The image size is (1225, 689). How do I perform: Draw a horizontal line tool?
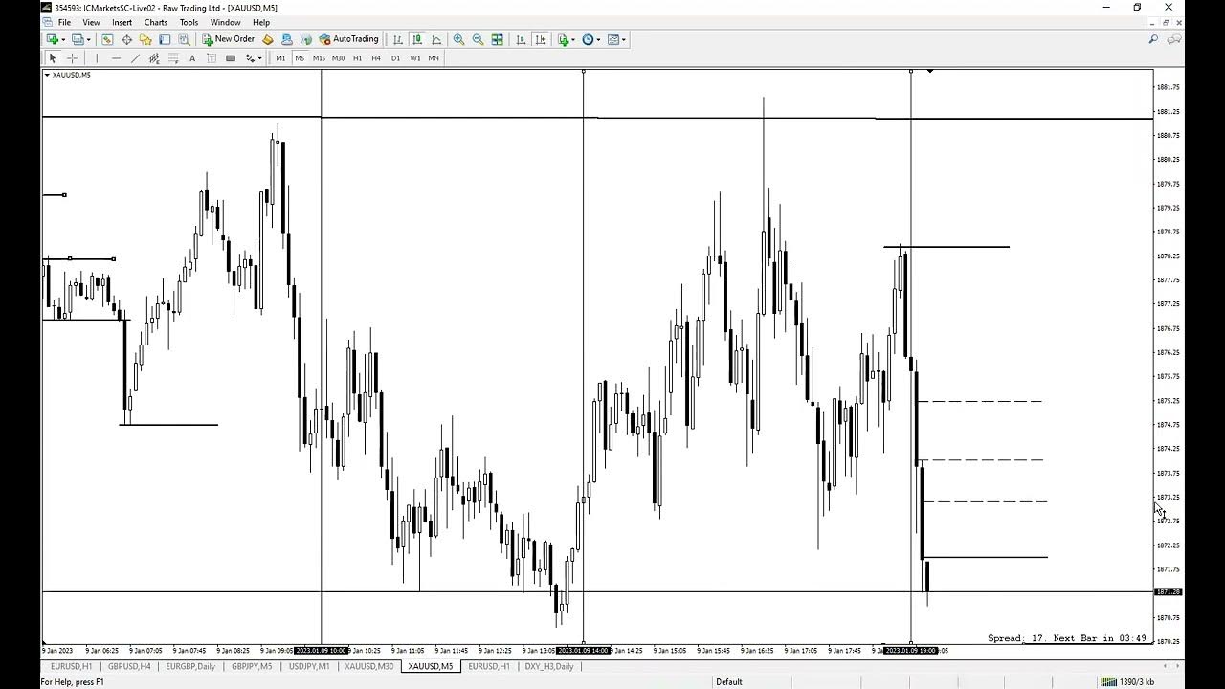tap(116, 58)
